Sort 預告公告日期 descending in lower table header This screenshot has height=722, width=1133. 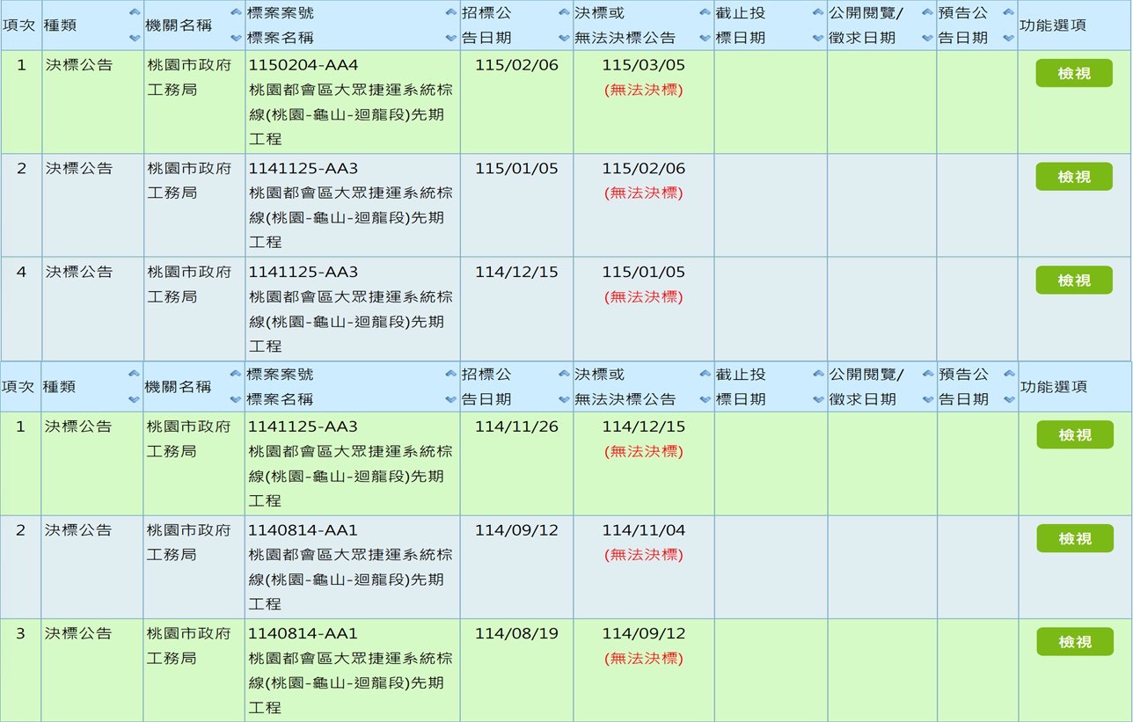(1008, 399)
